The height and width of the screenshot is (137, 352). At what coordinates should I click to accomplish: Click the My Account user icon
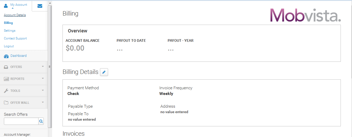click(x=6, y=6)
